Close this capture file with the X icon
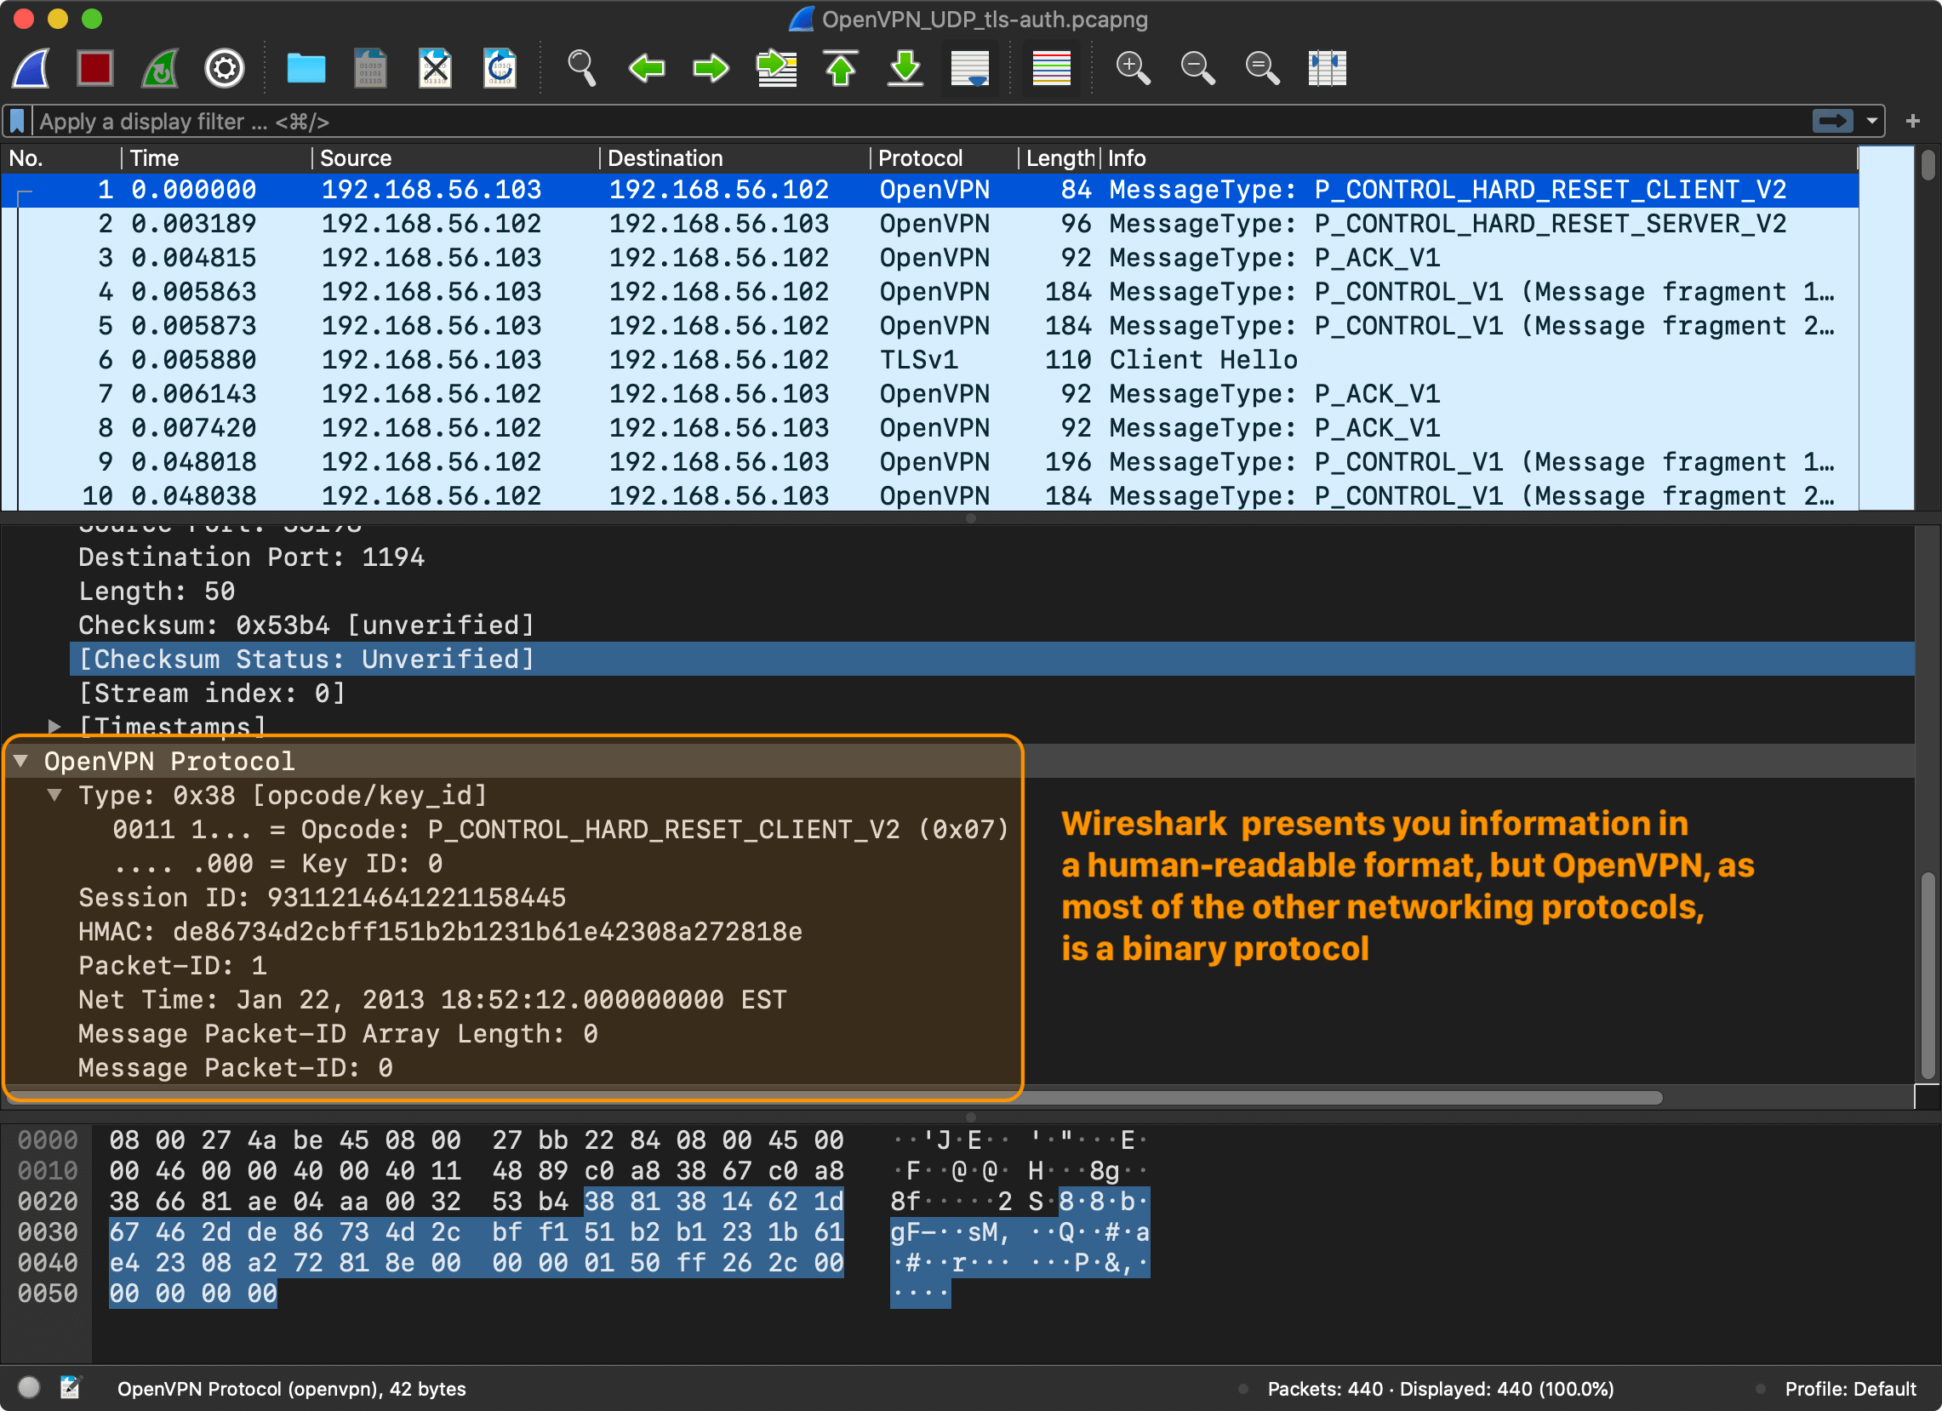 (x=435, y=68)
